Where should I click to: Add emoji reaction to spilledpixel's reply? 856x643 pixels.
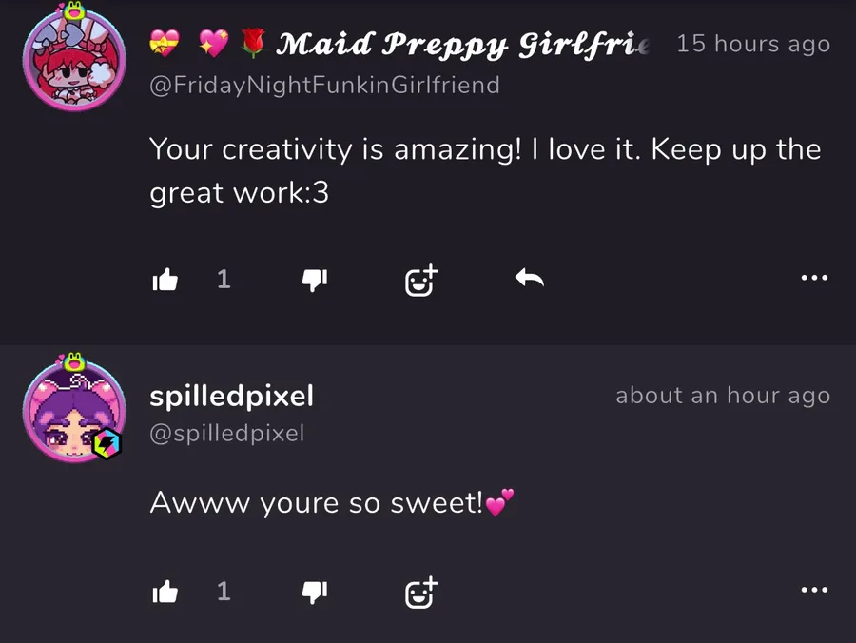421,593
